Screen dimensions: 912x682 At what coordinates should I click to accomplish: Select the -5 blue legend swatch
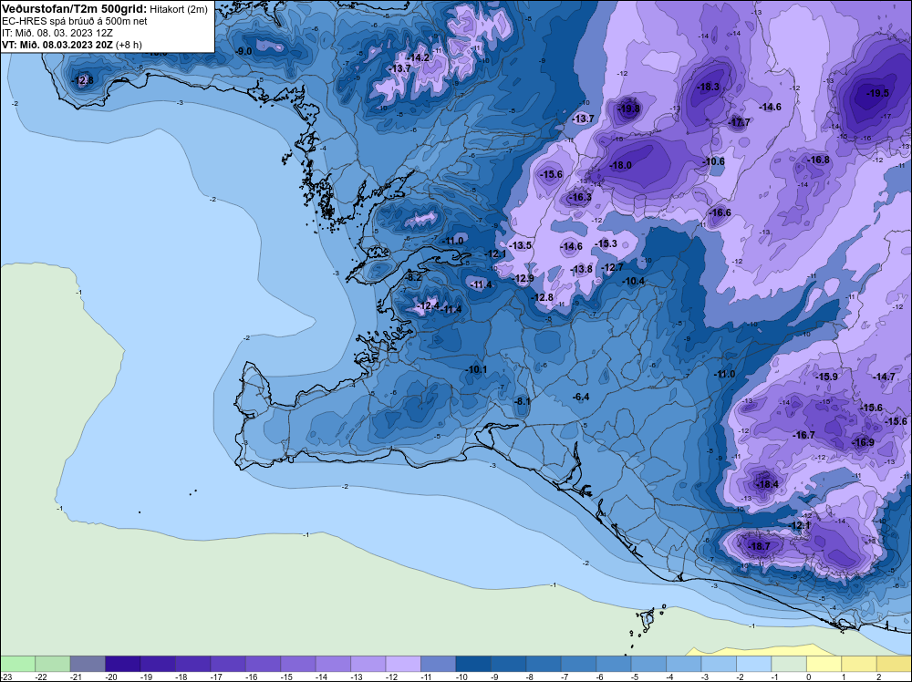(x=648, y=664)
